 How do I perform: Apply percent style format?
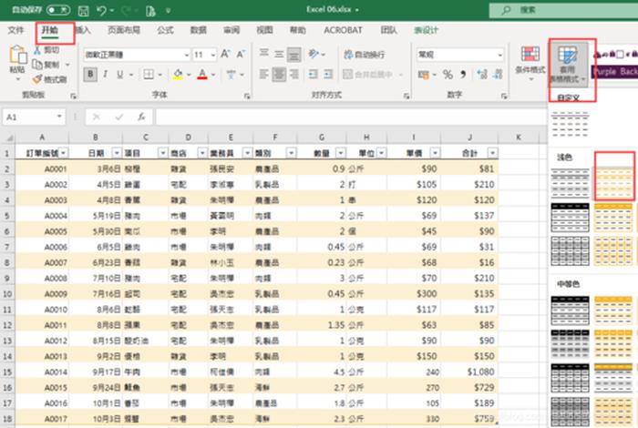point(448,74)
